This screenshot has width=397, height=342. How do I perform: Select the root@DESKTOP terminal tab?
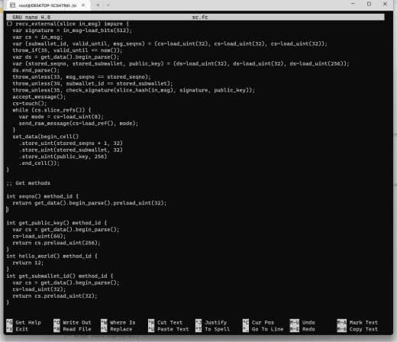point(47,5)
